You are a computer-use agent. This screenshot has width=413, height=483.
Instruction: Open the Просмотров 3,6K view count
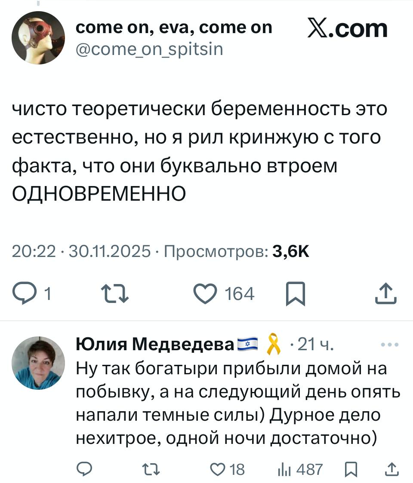pos(236,251)
